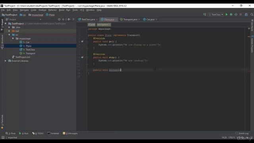This screenshot has height=143, width=254.
Task: Open the Run tool window
Action: coord(24,133)
